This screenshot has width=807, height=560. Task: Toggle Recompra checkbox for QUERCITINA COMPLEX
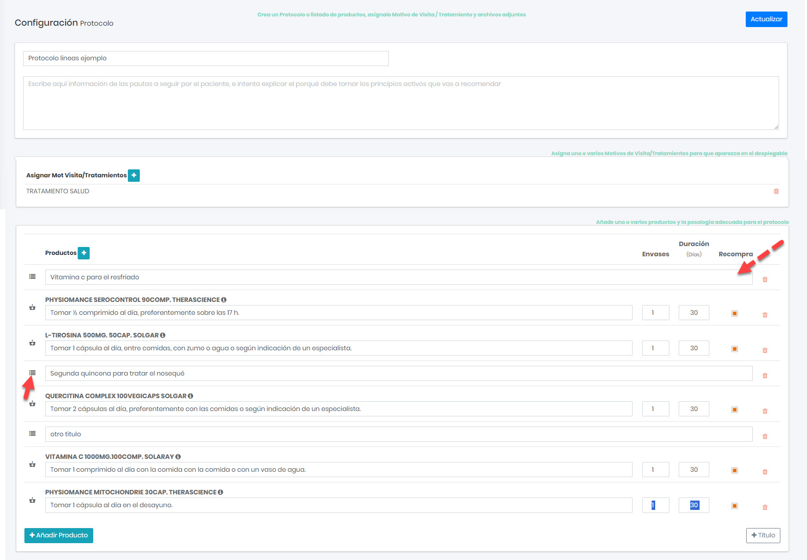[734, 410]
